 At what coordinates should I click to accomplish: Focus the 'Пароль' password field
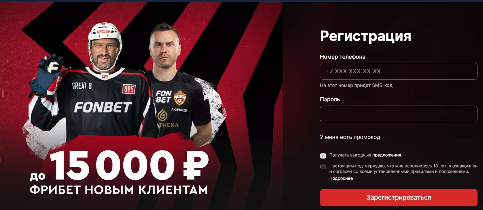coord(399,114)
